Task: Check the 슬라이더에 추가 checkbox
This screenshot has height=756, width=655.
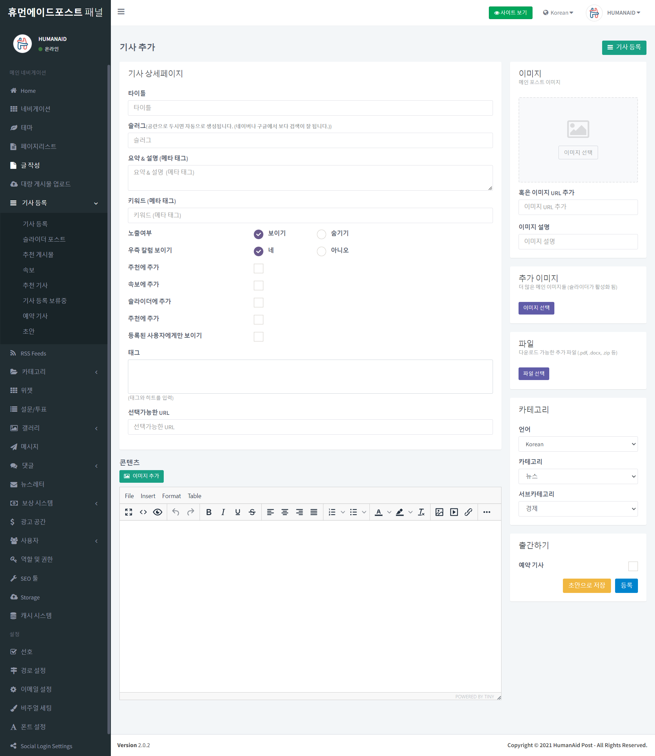Action: 259,302
